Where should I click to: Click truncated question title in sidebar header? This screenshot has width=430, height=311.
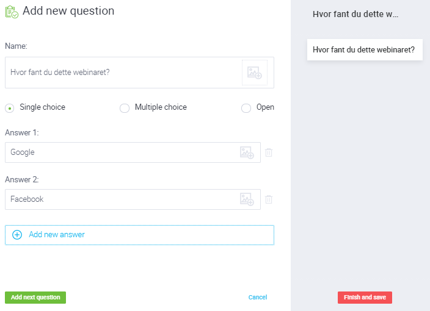point(355,14)
